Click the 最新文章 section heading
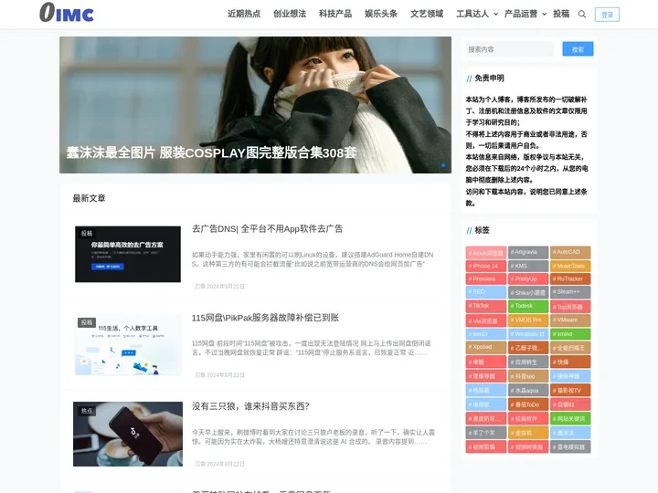Screen dimensions: 658x493 (89, 198)
